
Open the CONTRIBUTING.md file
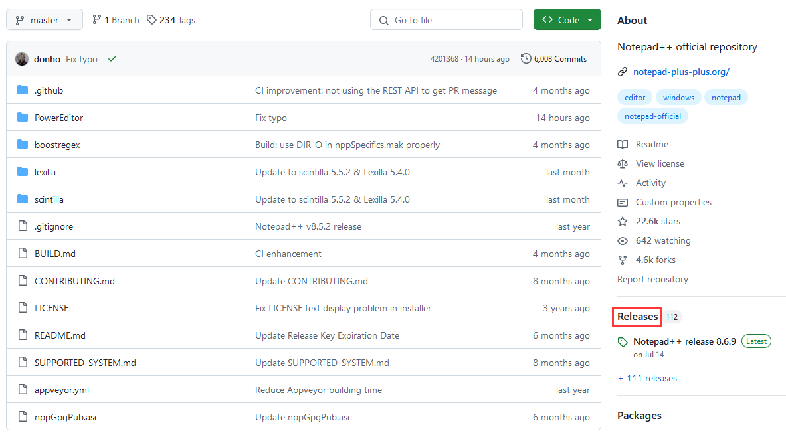(x=74, y=281)
